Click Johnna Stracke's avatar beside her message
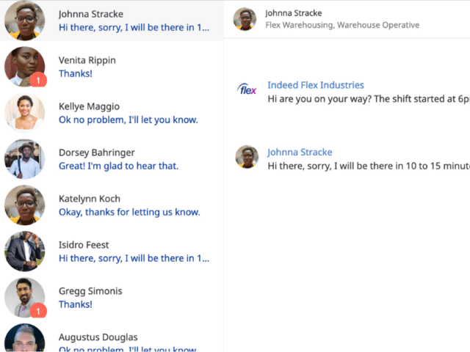 click(x=247, y=157)
